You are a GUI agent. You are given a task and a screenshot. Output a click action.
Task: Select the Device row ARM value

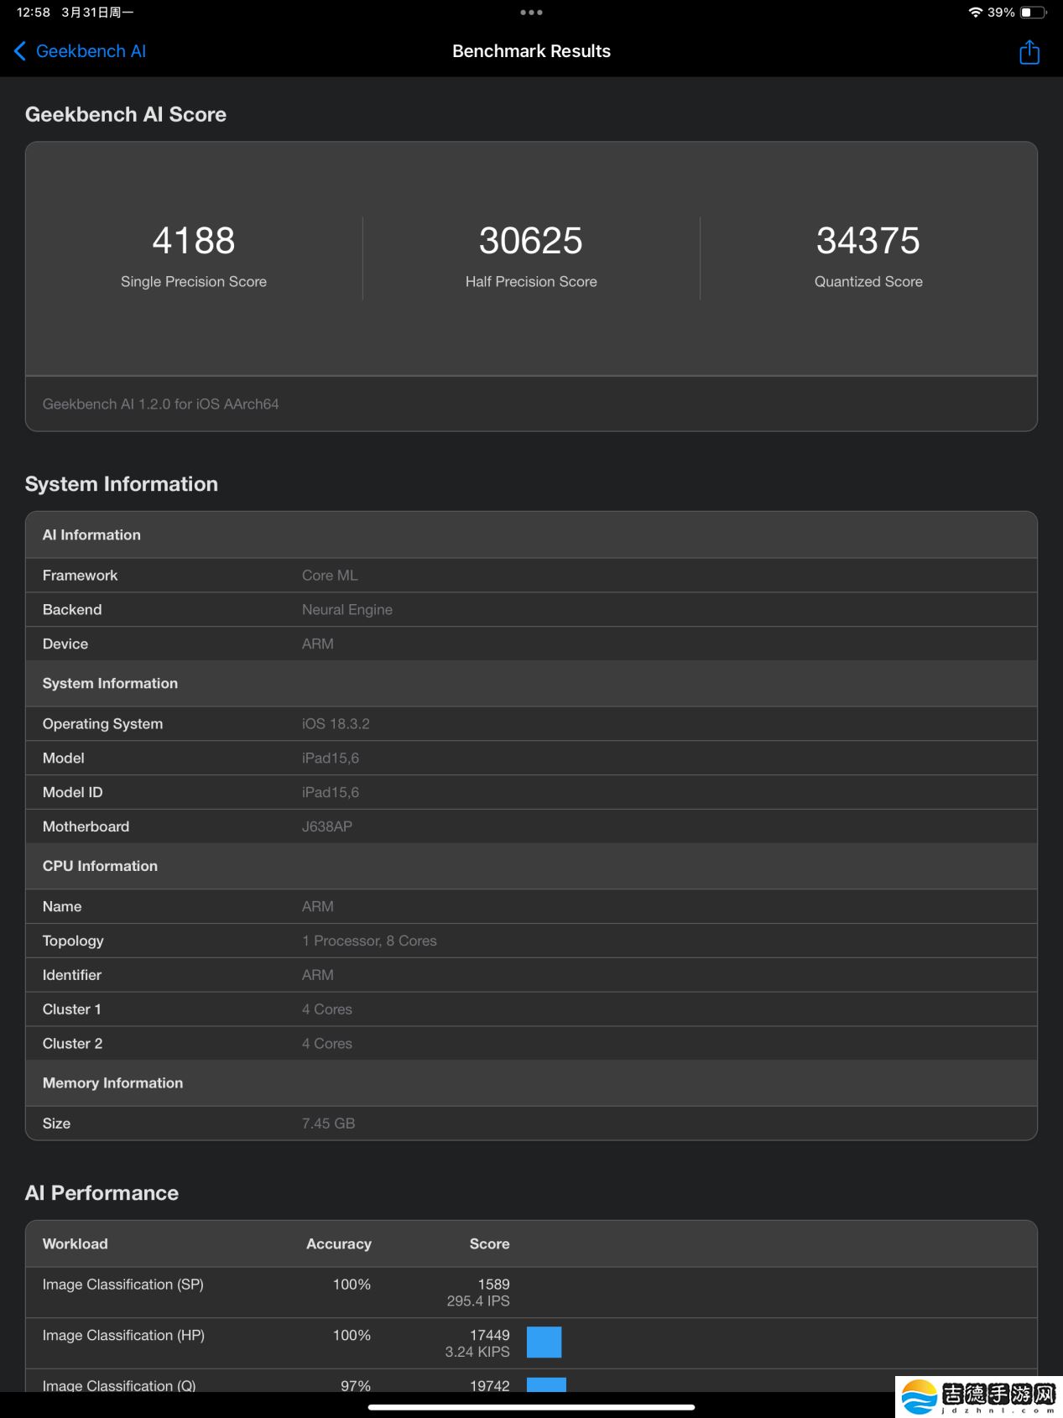318,644
